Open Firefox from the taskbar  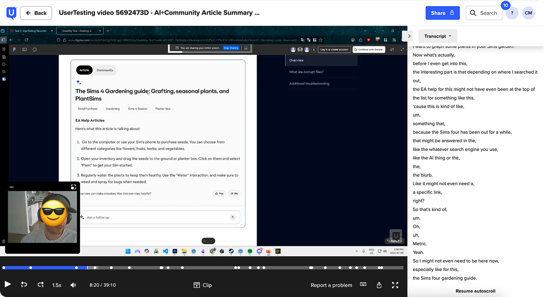(269, 251)
